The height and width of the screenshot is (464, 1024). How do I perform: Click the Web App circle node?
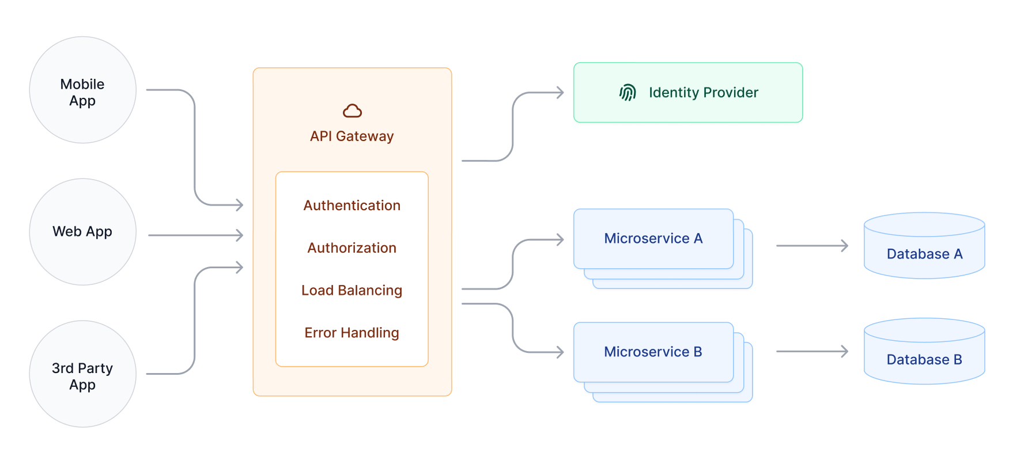pos(82,232)
